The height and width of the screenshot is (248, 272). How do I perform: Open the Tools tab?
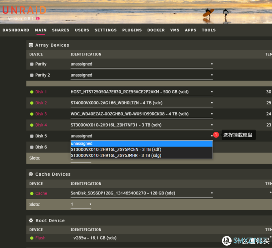click(x=209, y=30)
